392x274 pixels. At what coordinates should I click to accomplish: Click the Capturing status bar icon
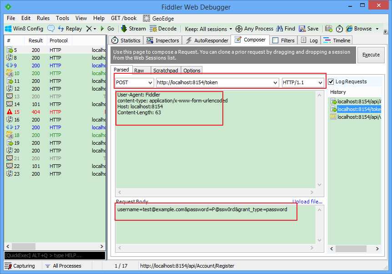coord(8,266)
